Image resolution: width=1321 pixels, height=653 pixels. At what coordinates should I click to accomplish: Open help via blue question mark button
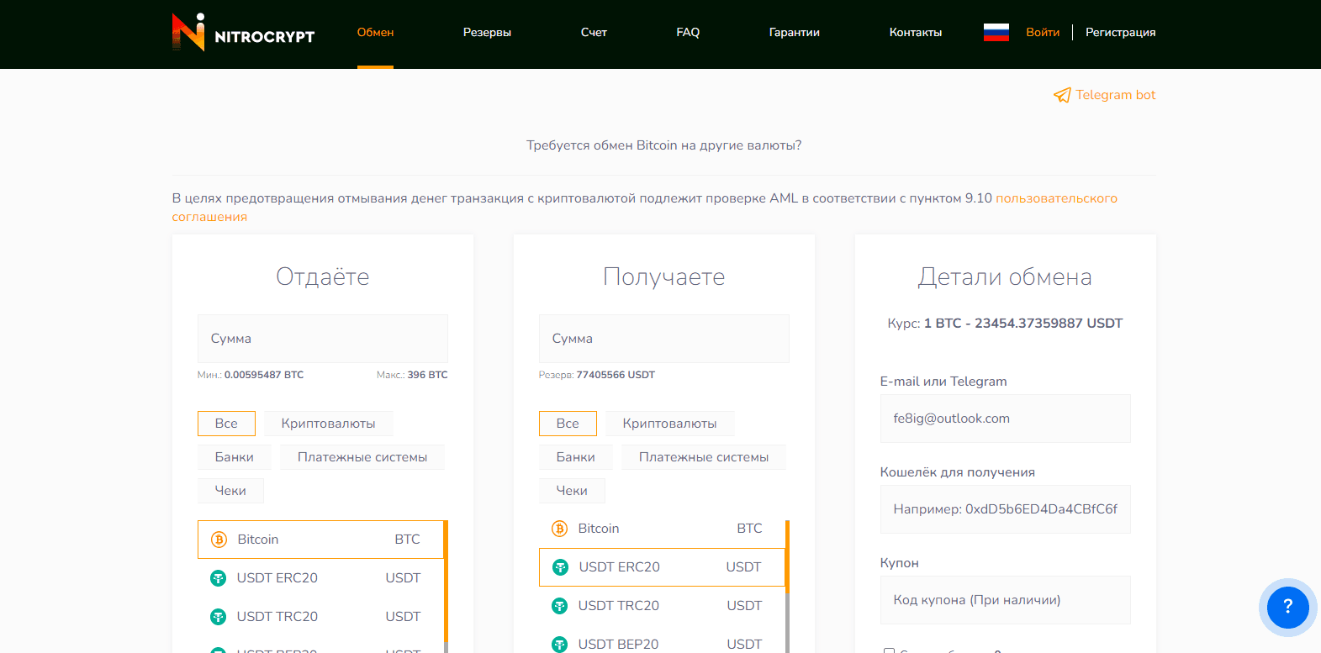click(1287, 607)
